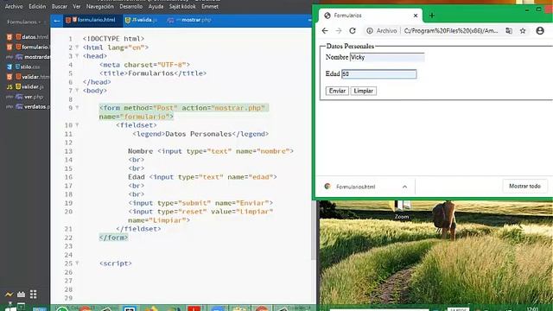The height and width of the screenshot is (311, 553).
Task: Click the back arrow left of editor tabs
Action: [57, 21]
